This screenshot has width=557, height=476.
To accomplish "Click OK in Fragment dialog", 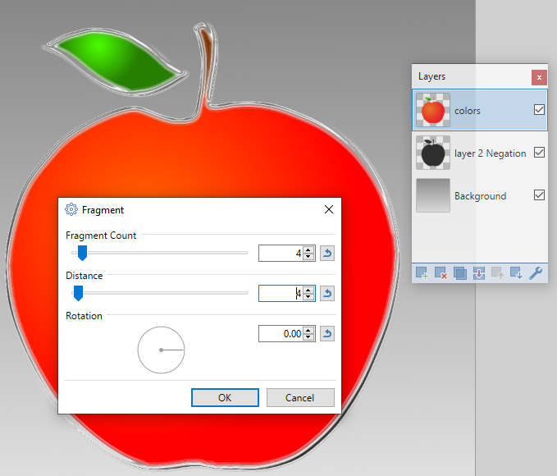I will (x=225, y=397).
